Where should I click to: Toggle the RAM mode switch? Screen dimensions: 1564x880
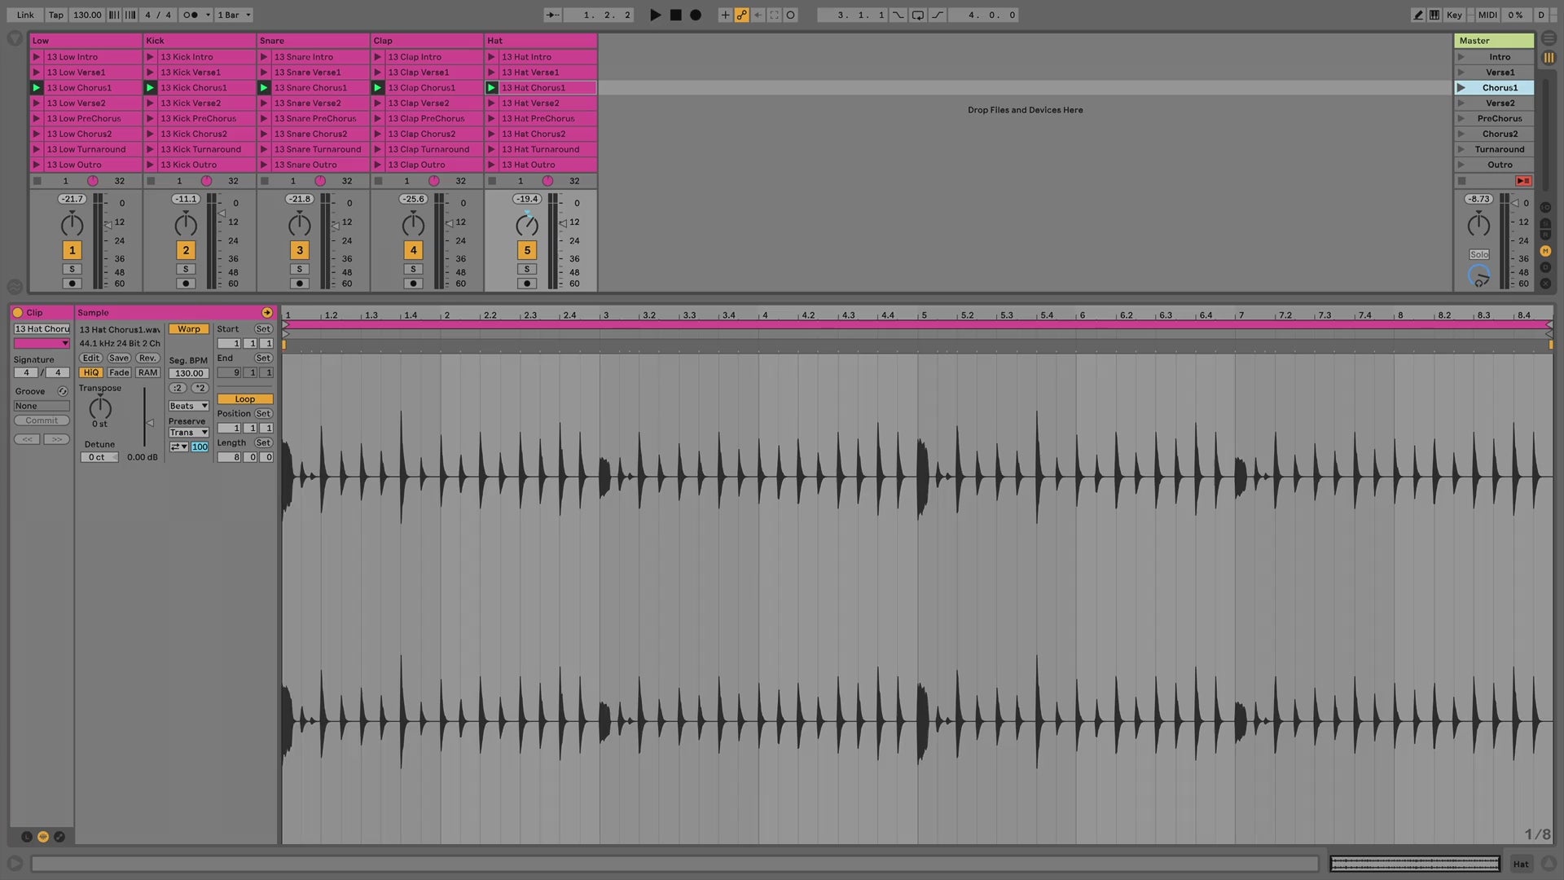[x=147, y=373]
